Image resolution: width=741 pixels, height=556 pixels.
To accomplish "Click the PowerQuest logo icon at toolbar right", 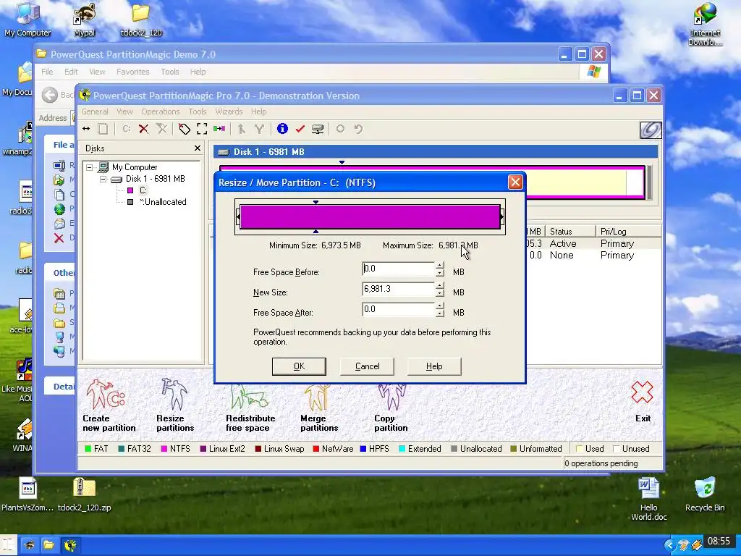I will (651, 130).
